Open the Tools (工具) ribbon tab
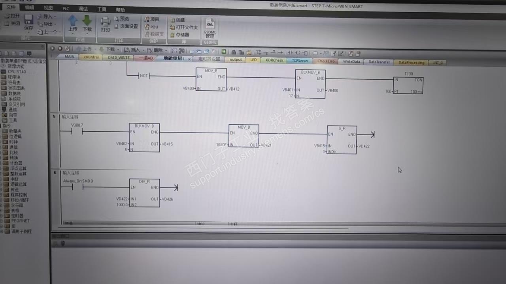This screenshot has width=506, height=284. 102,9
